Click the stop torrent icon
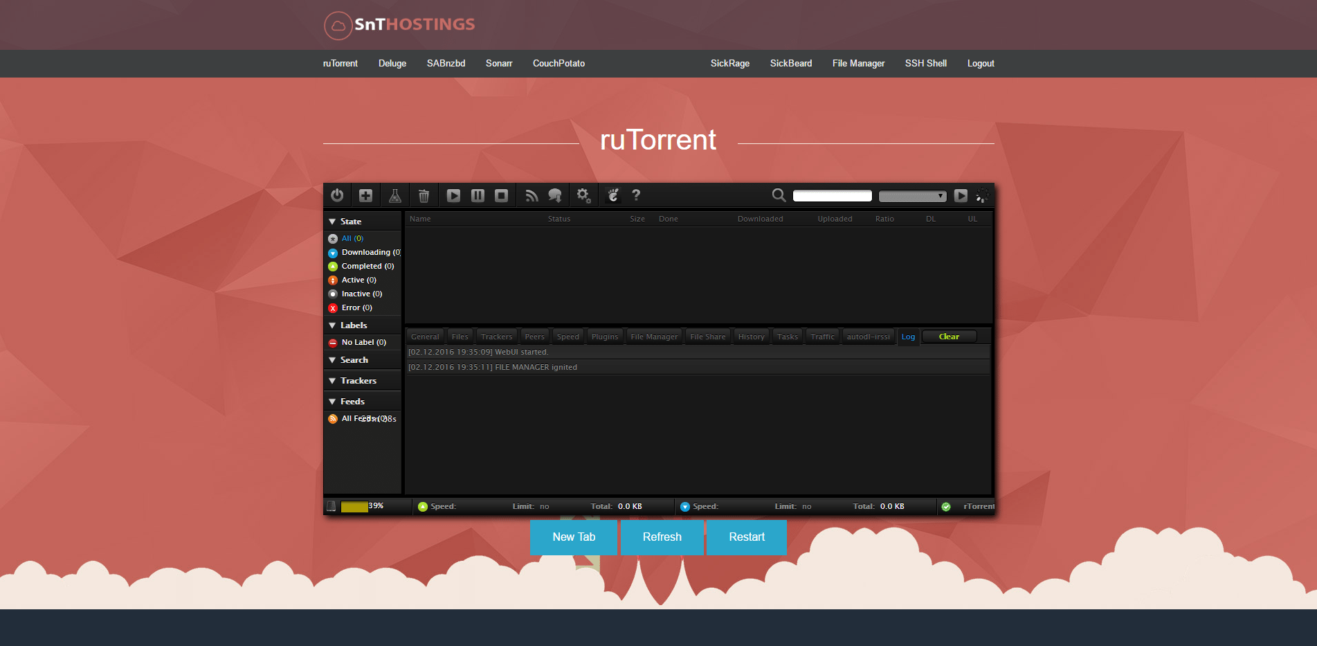Image resolution: width=1317 pixels, height=646 pixels. click(502, 195)
